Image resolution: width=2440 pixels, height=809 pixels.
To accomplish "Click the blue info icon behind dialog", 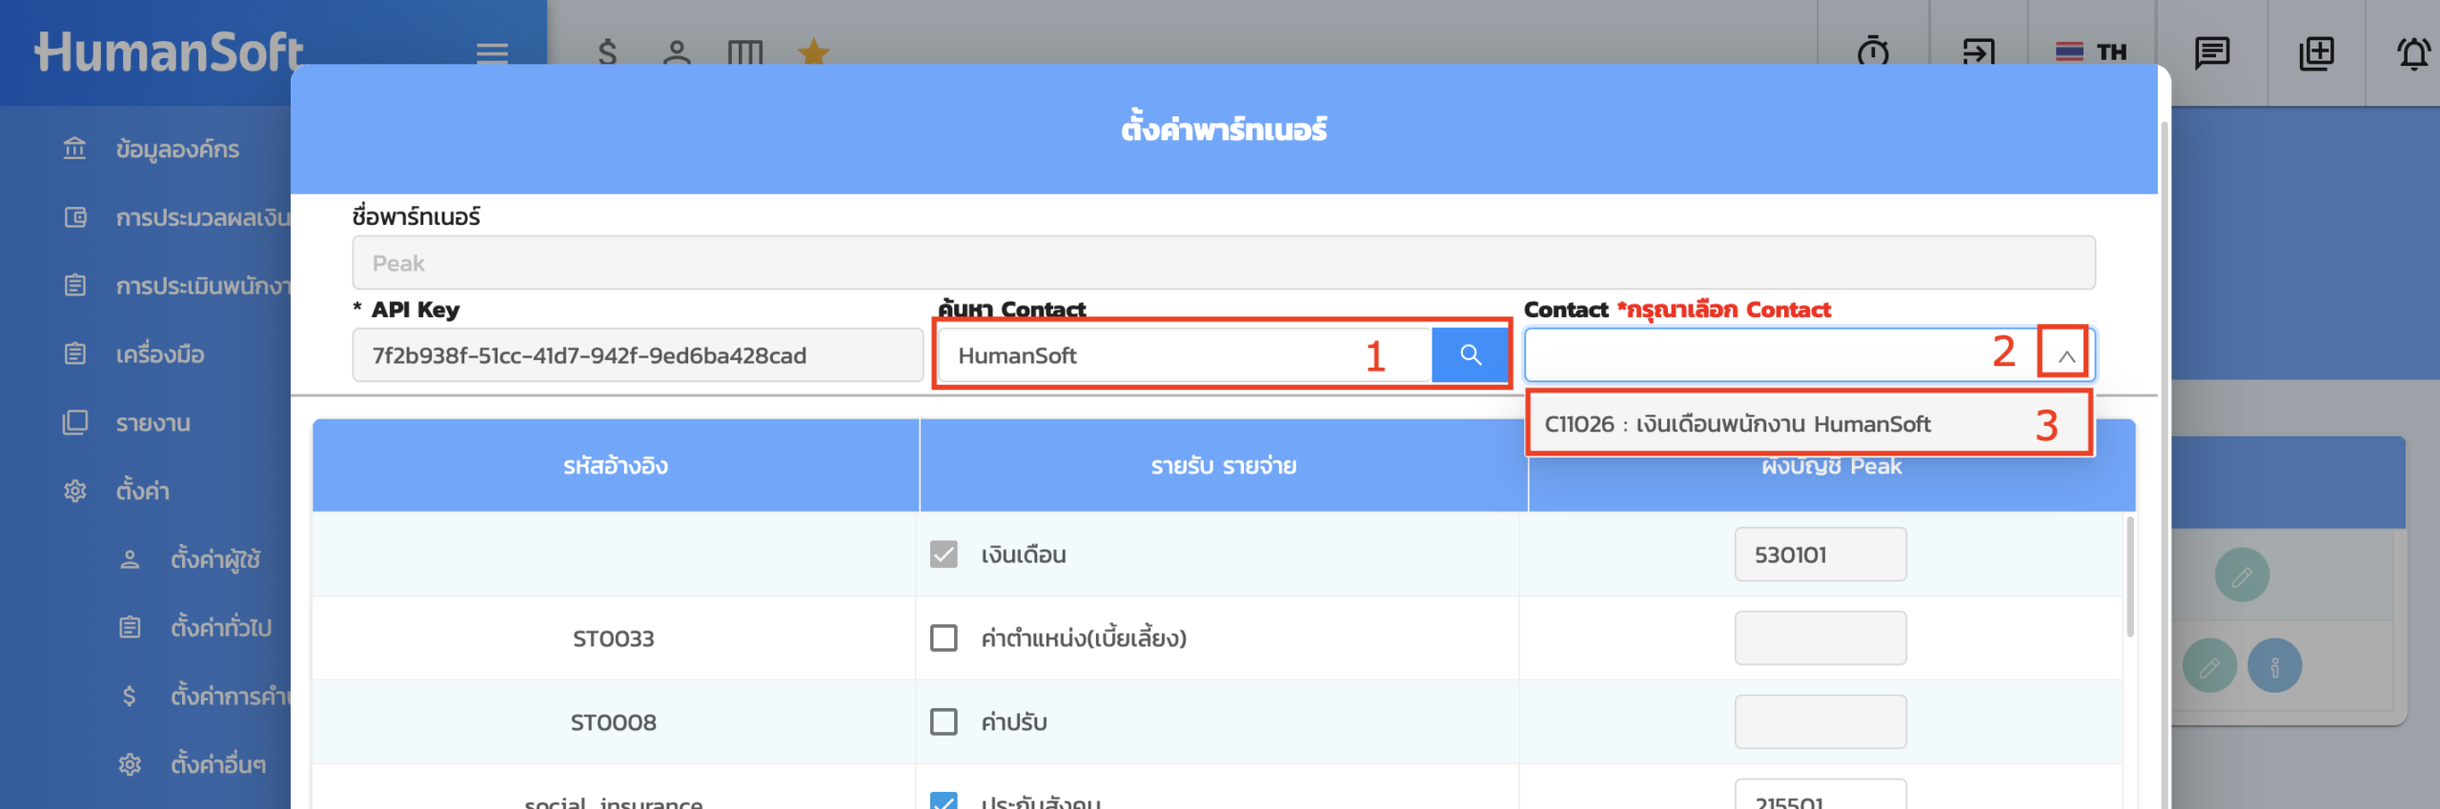I will pyautogui.click(x=2274, y=666).
